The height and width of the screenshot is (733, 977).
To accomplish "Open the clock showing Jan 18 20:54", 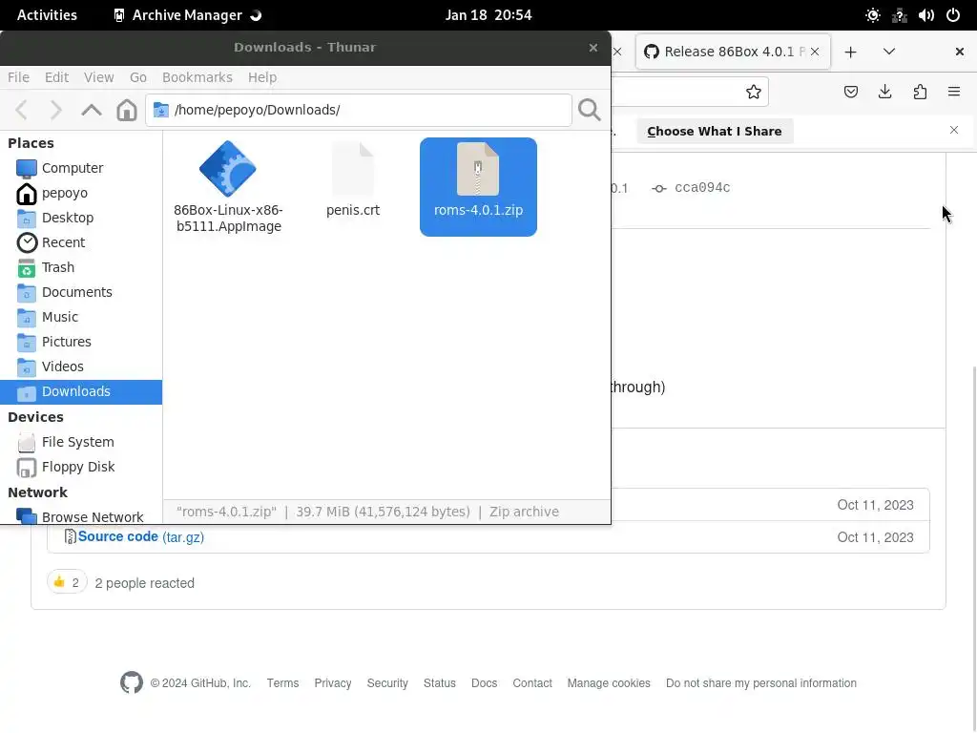I will [488, 15].
